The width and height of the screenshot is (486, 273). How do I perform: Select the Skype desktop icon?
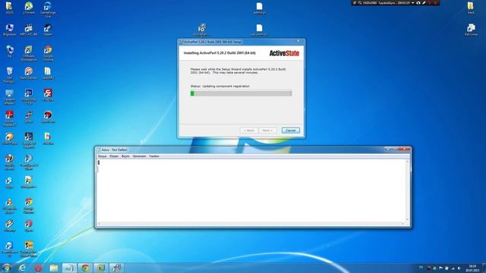[x=9, y=182]
